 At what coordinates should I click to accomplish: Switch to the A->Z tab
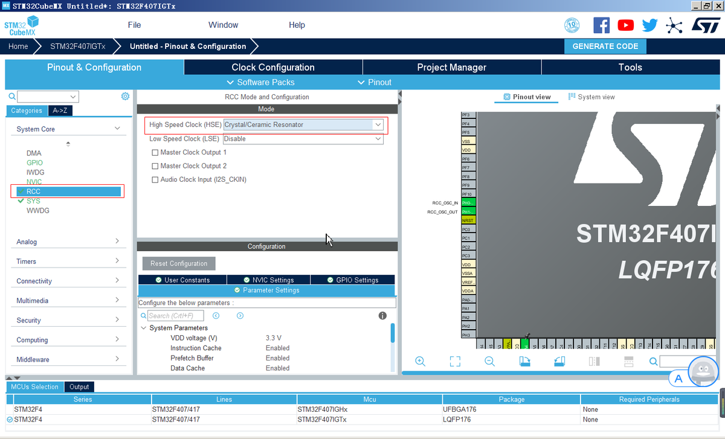click(60, 111)
